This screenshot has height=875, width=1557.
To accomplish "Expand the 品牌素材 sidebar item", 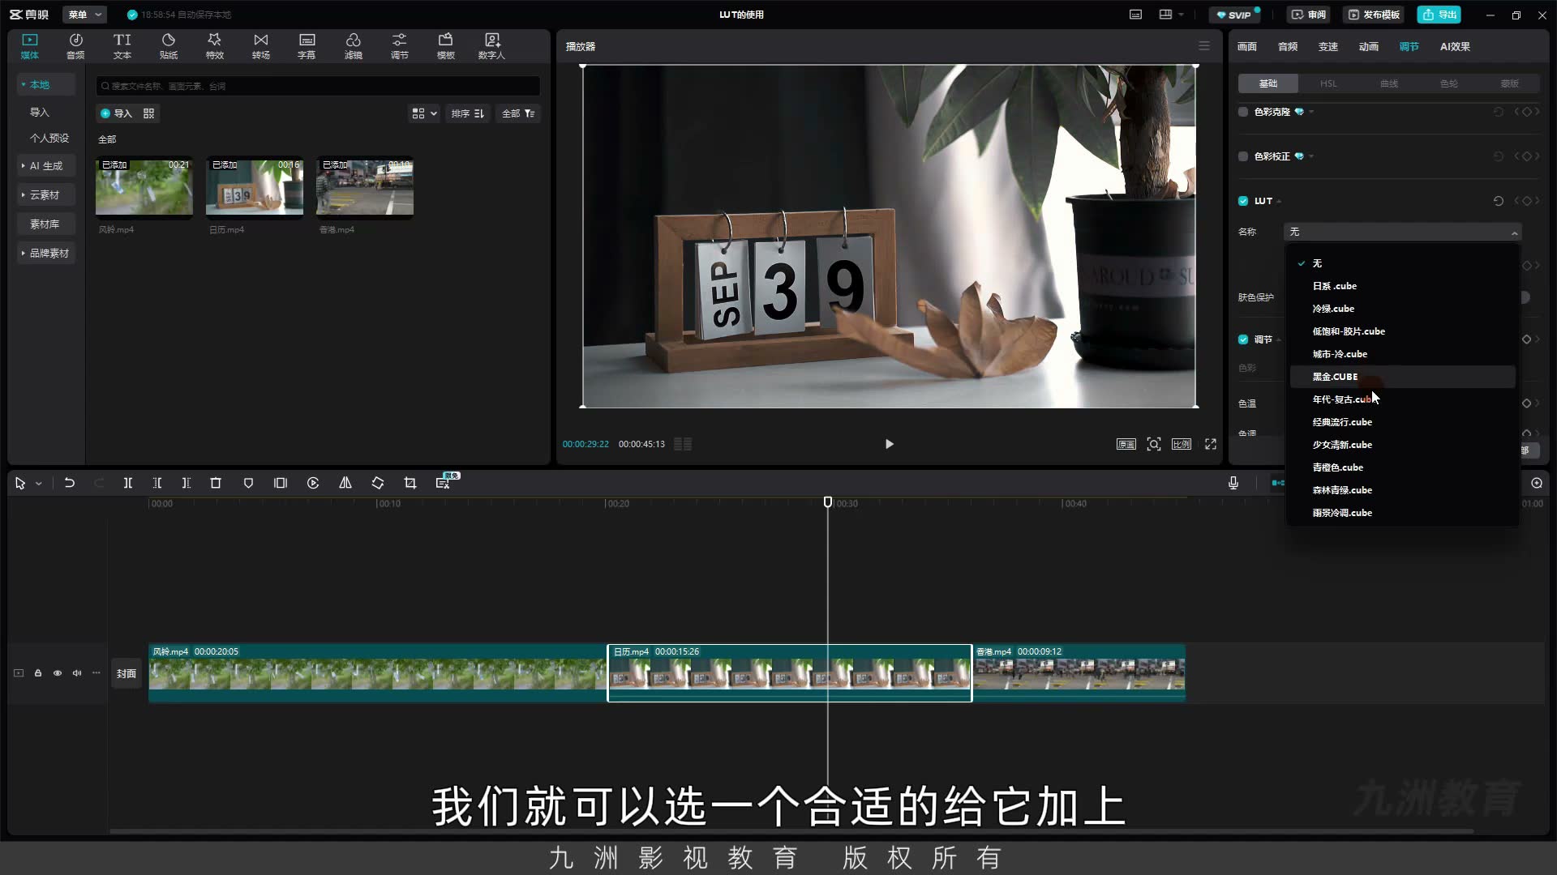I will point(46,254).
